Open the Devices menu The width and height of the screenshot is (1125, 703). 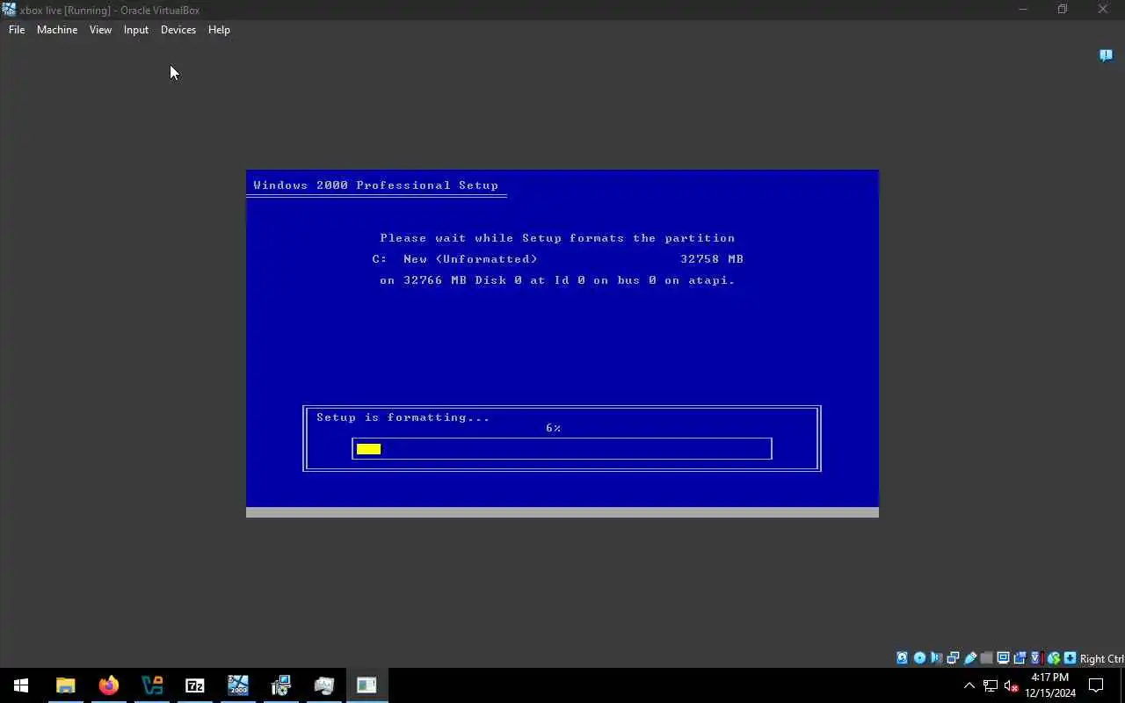(x=178, y=30)
